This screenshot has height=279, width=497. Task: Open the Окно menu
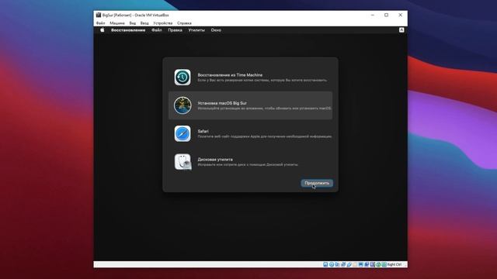[x=216, y=30]
